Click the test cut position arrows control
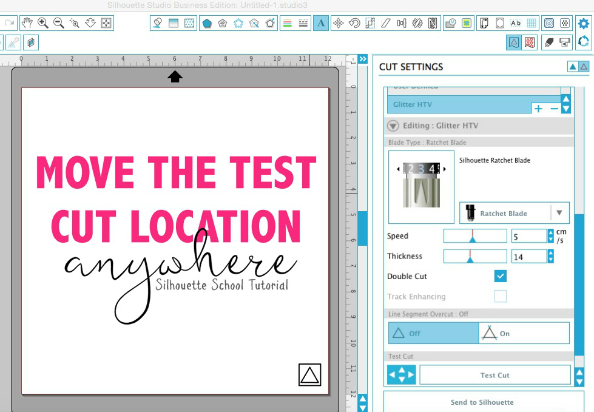This screenshot has width=594, height=412. pyautogui.click(x=401, y=374)
